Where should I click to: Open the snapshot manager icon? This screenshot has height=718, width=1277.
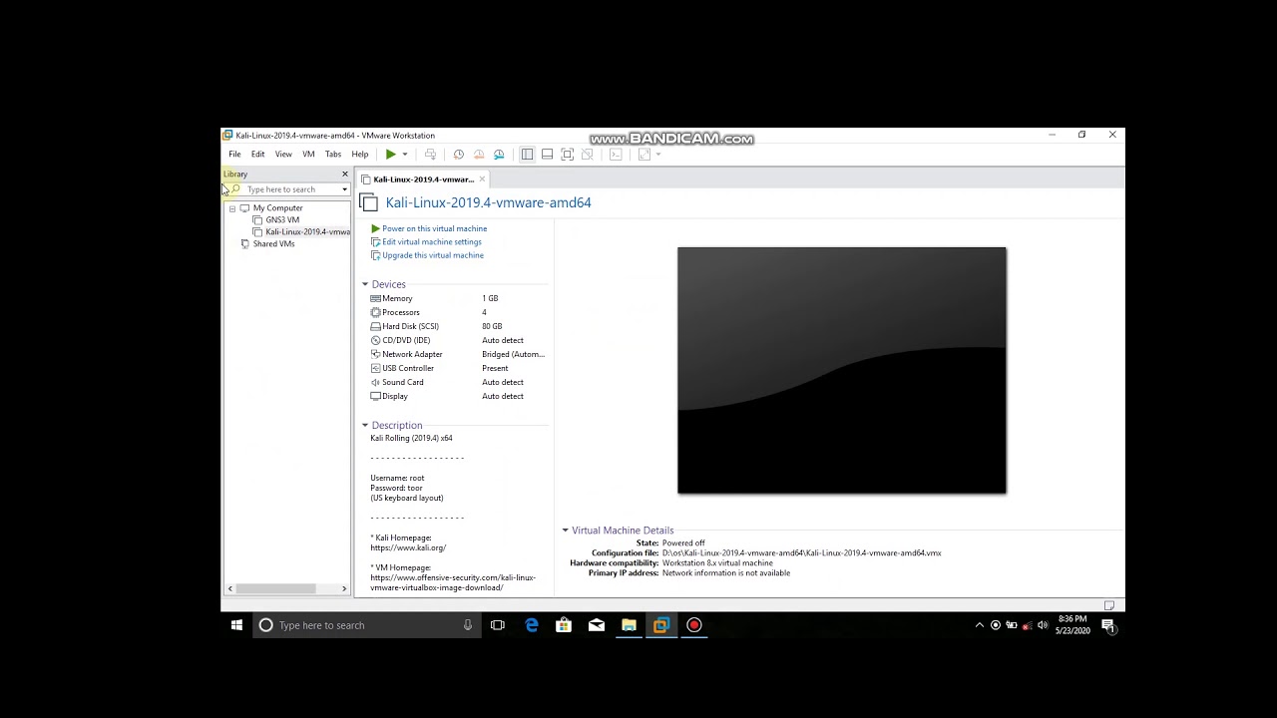point(499,155)
